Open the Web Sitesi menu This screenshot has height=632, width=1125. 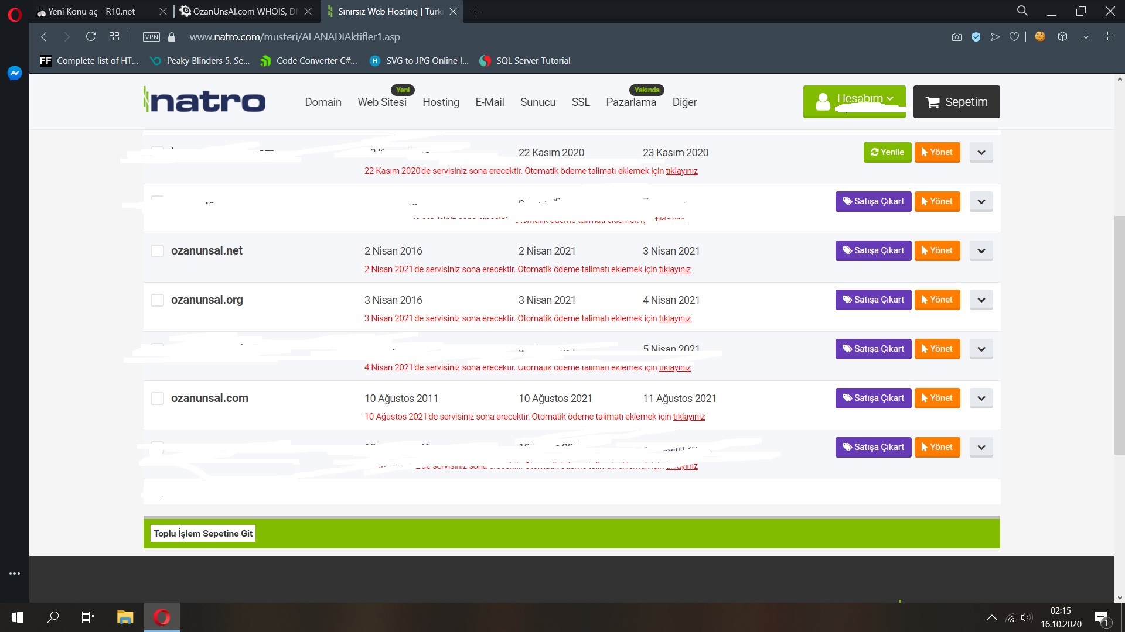(382, 102)
